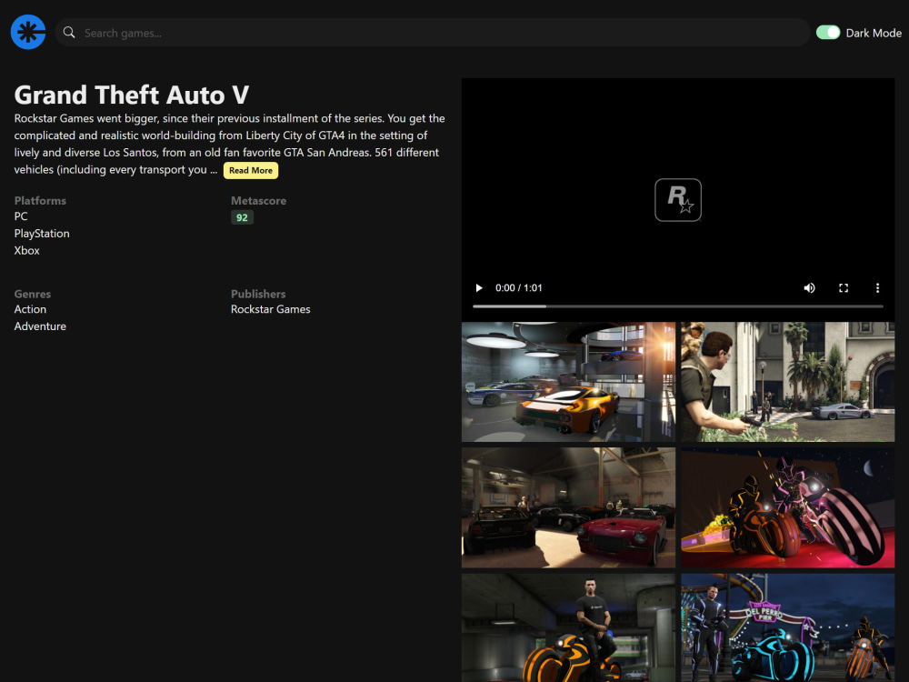Click the 0:00 / 1:01 time display
This screenshot has height=682, width=909.
tap(518, 287)
